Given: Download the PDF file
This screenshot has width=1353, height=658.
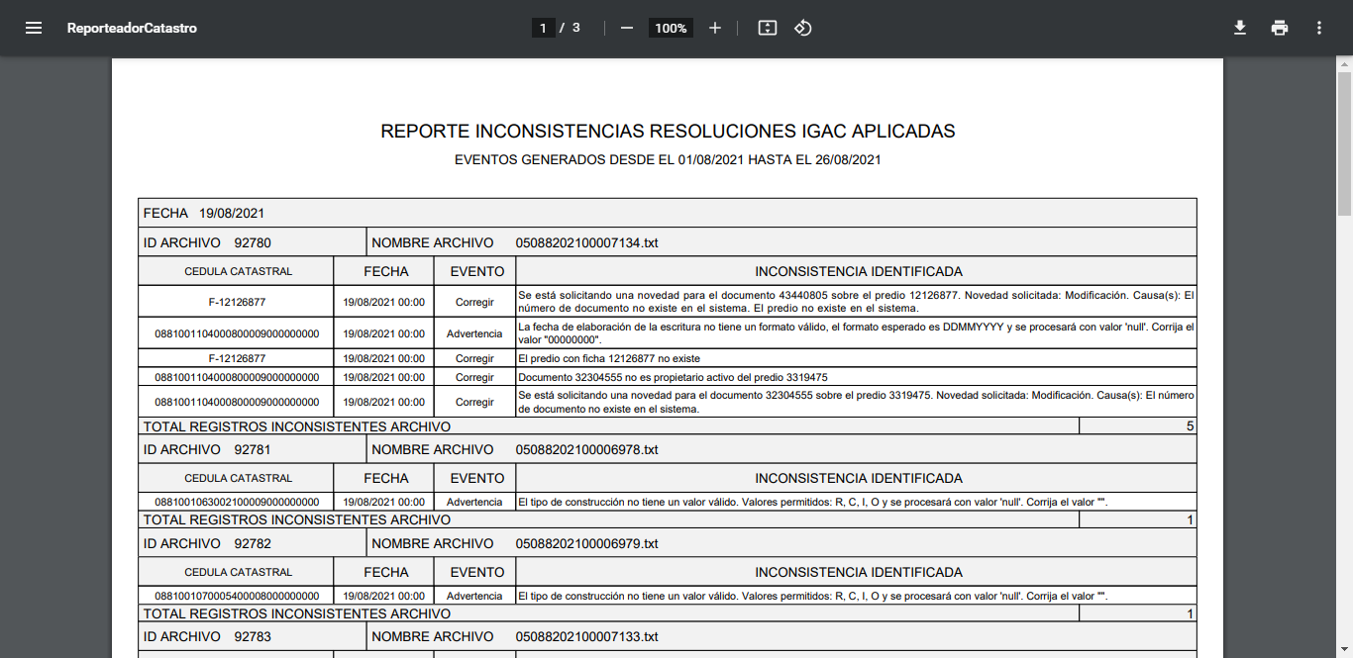Looking at the screenshot, I should 1239,28.
